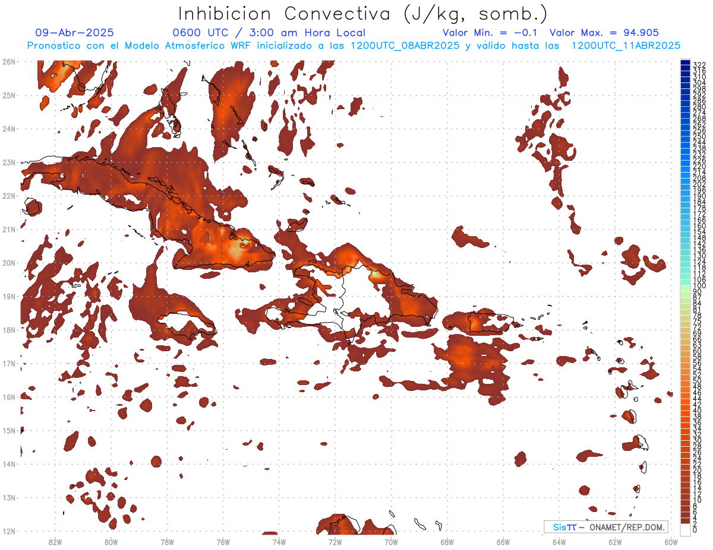Click the title "Inhibicion Convectiva (J/kg, somb.)"
713x550 pixels.
(362, 14)
